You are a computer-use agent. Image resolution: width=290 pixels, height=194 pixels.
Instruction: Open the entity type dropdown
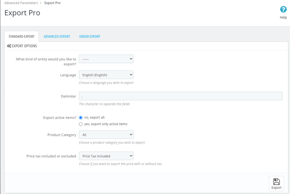(106, 59)
